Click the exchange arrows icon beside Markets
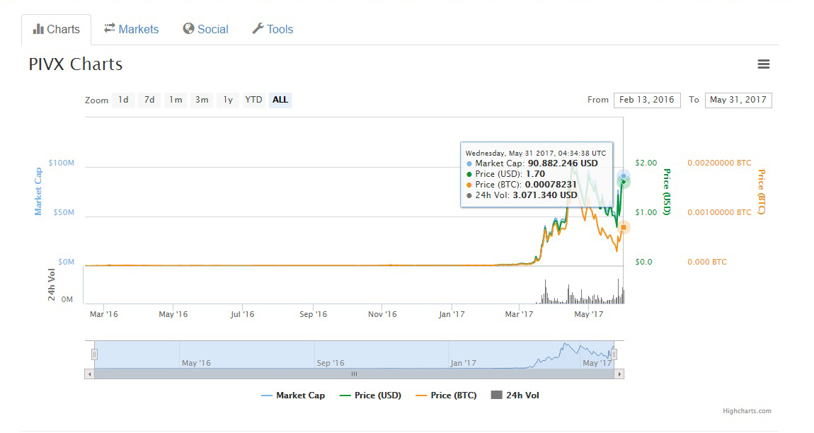Screen dimensions: 814x433 pyautogui.click(x=110, y=28)
